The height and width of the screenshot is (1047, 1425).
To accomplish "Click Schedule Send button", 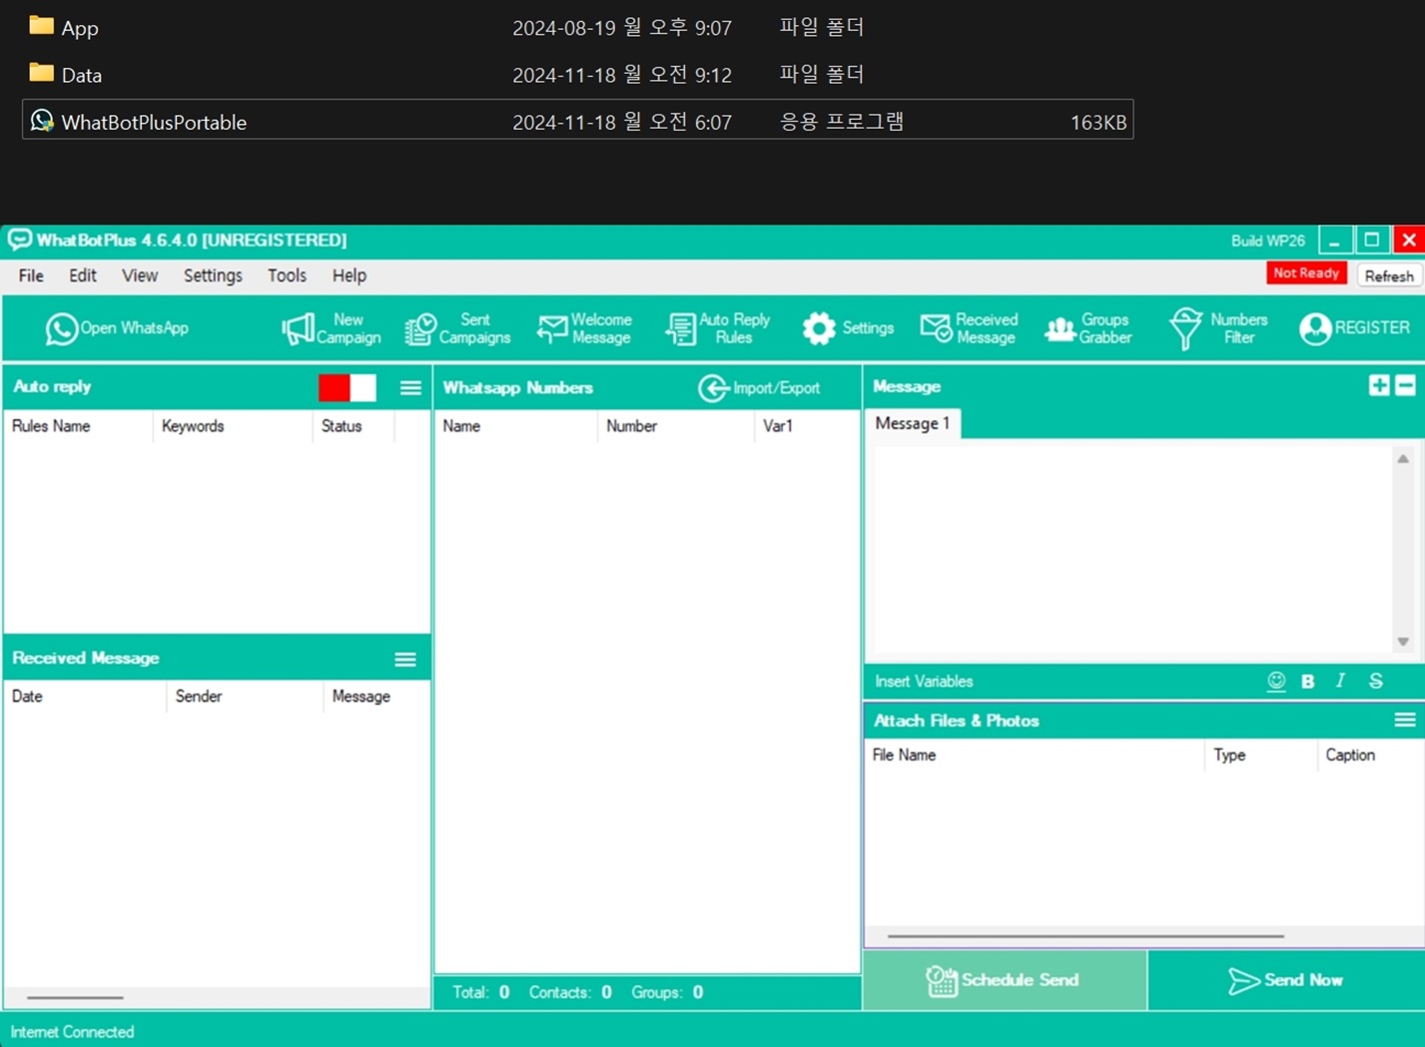I will click(x=1005, y=980).
